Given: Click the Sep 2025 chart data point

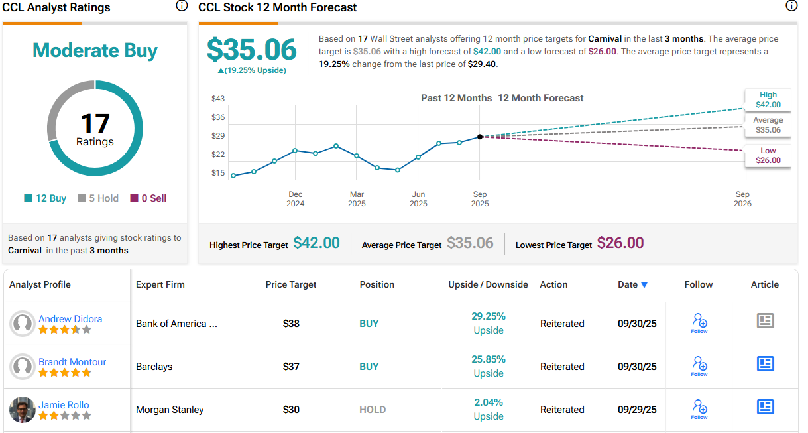Looking at the screenshot, I should click(x=480, y=137).
